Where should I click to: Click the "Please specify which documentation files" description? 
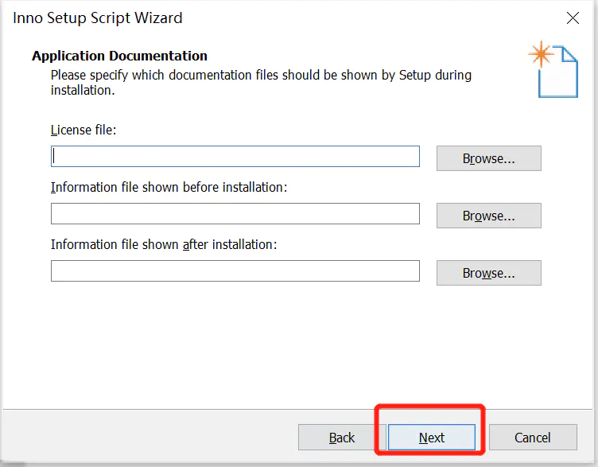(262, 83)
